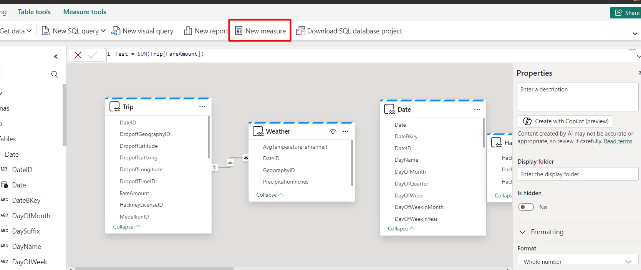The image size is (641, 270).
Task: Click the Display folder input field
Action: (578, 174)
